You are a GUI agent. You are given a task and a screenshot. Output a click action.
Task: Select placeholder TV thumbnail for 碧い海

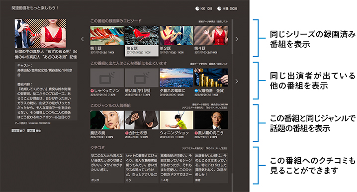(142, 78)
